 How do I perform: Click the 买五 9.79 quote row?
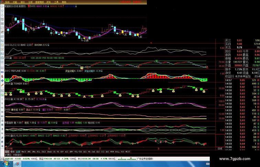pos(242,47)
